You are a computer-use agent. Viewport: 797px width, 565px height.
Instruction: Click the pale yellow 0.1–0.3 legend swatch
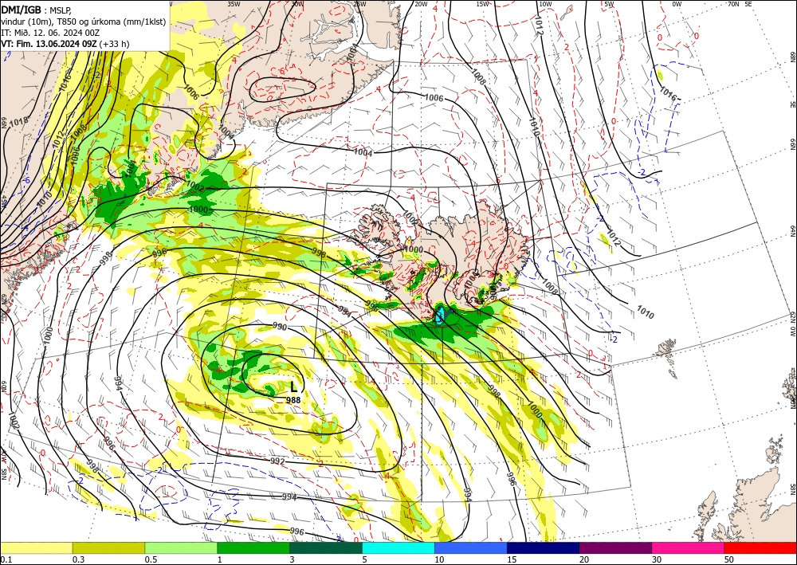point(36,547)
